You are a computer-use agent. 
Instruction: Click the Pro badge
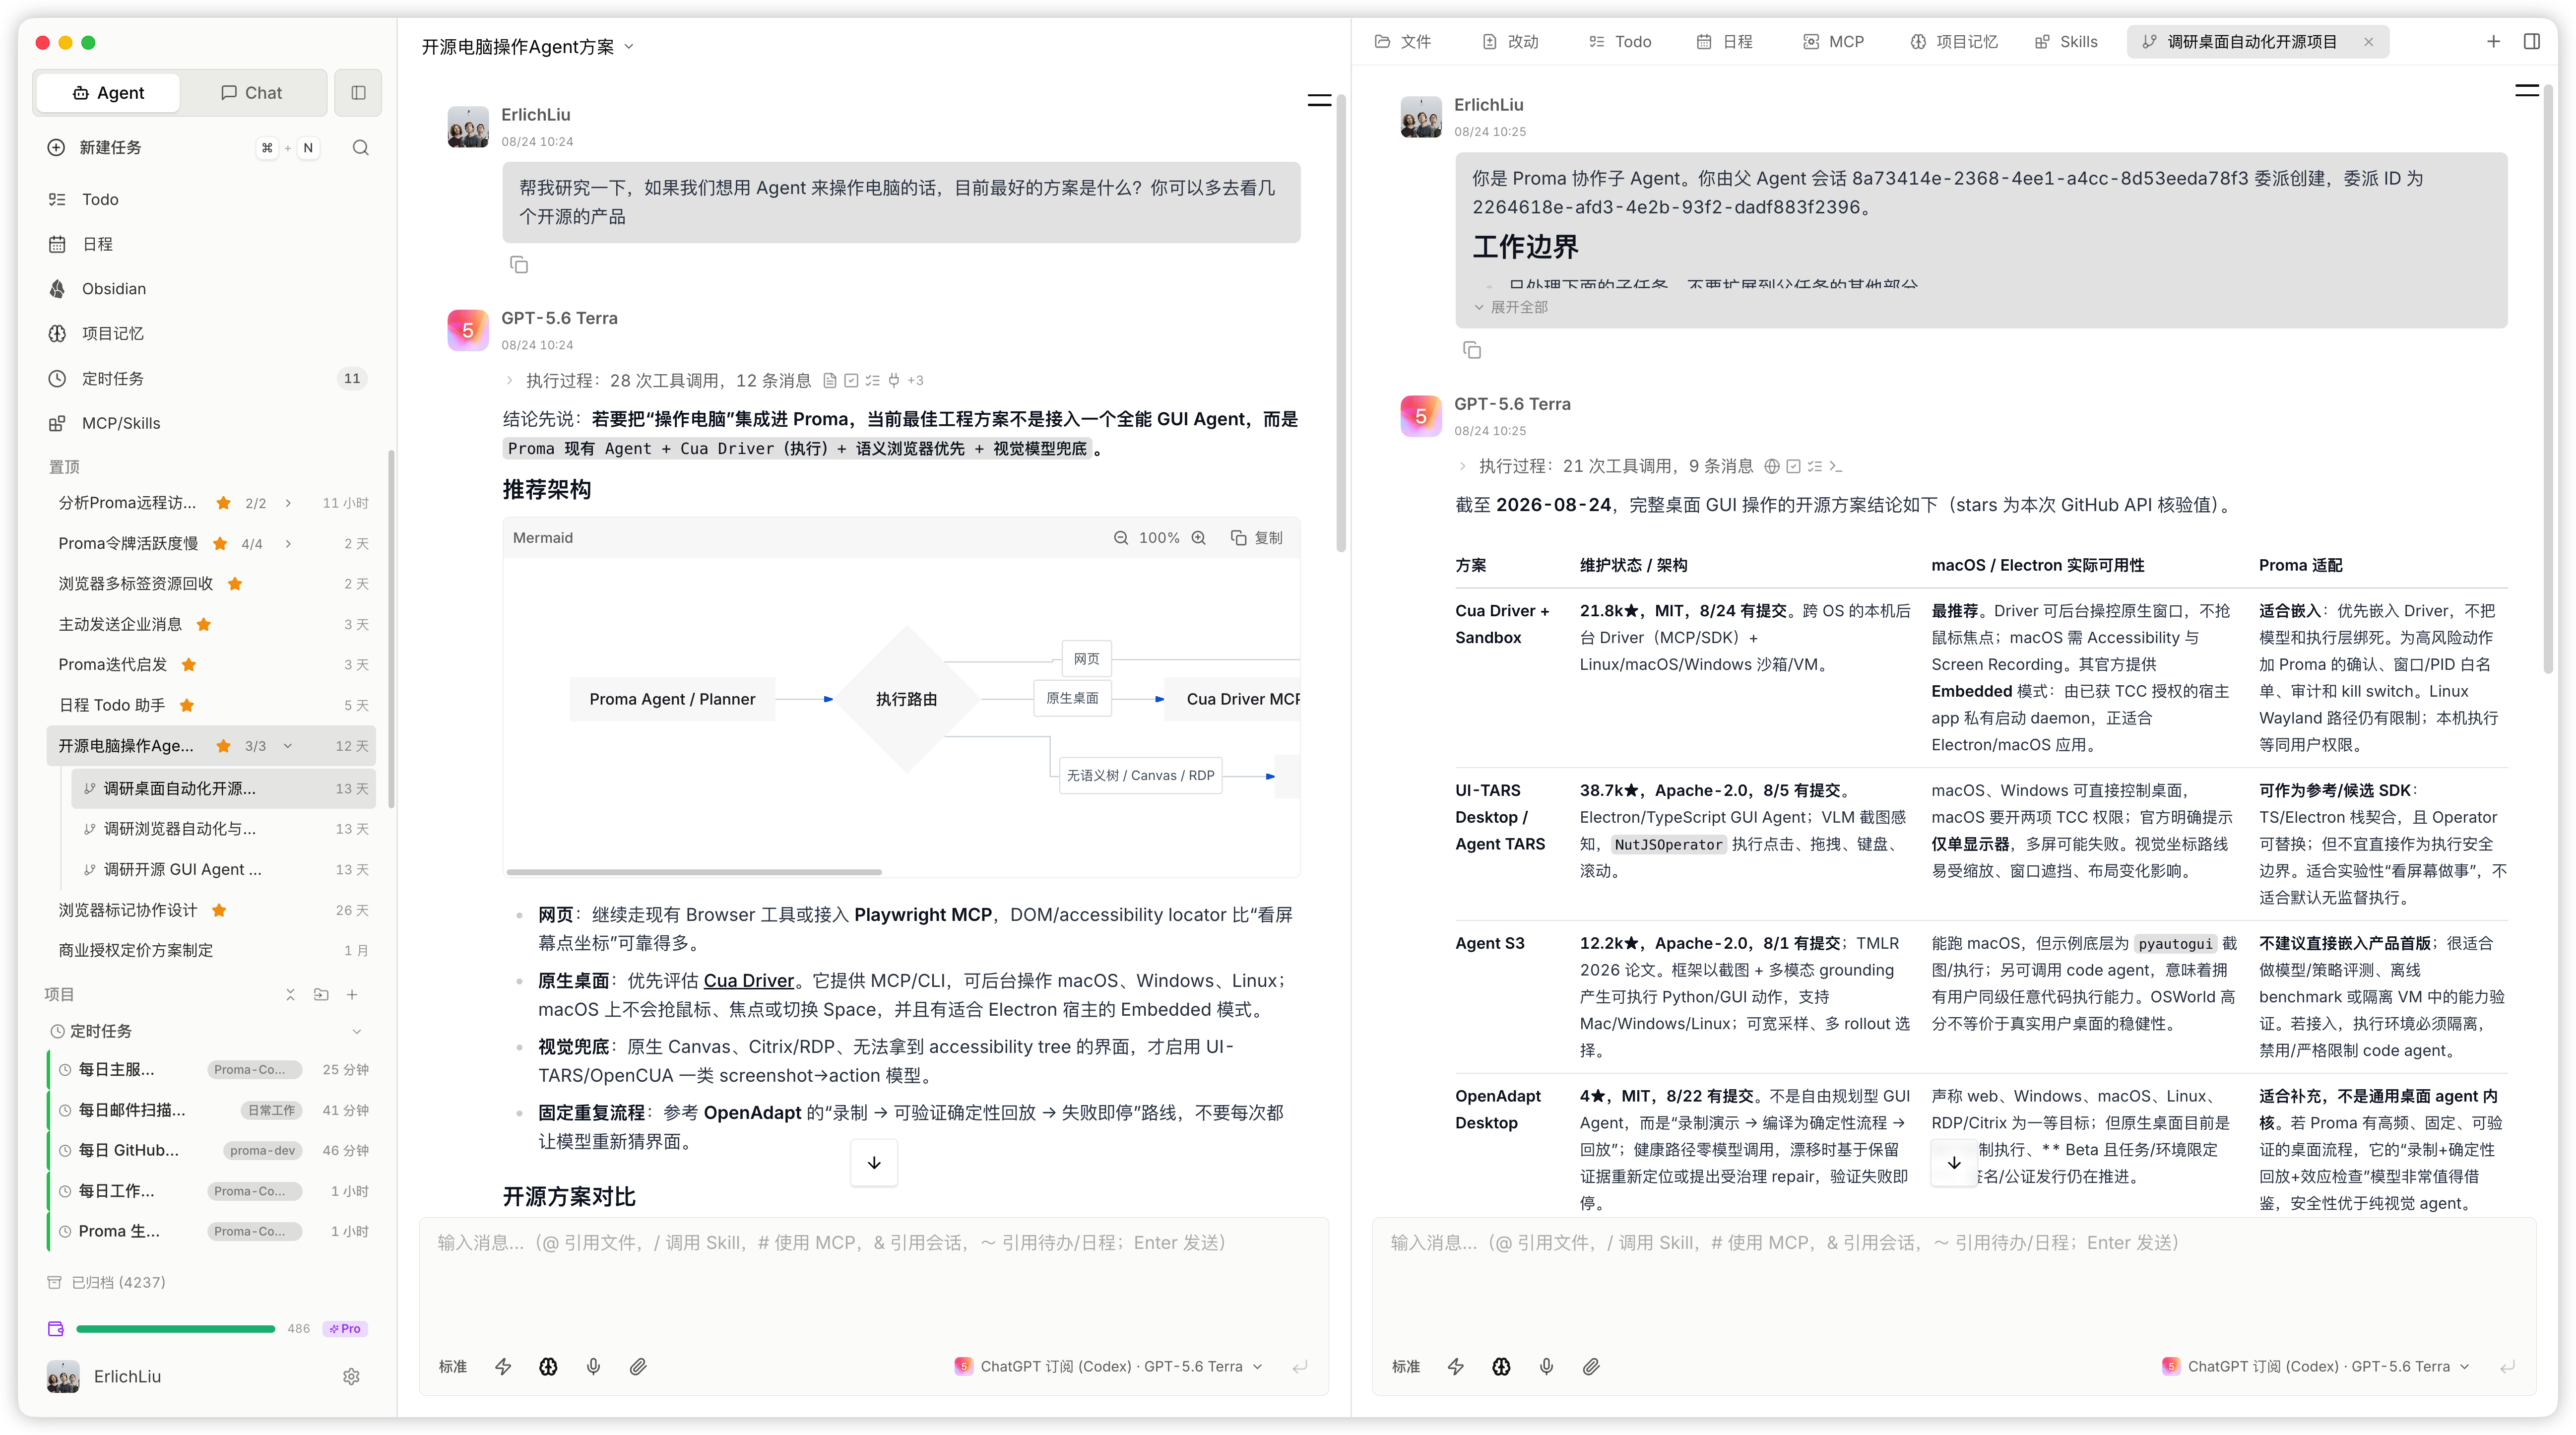(x=345, y=1329)
